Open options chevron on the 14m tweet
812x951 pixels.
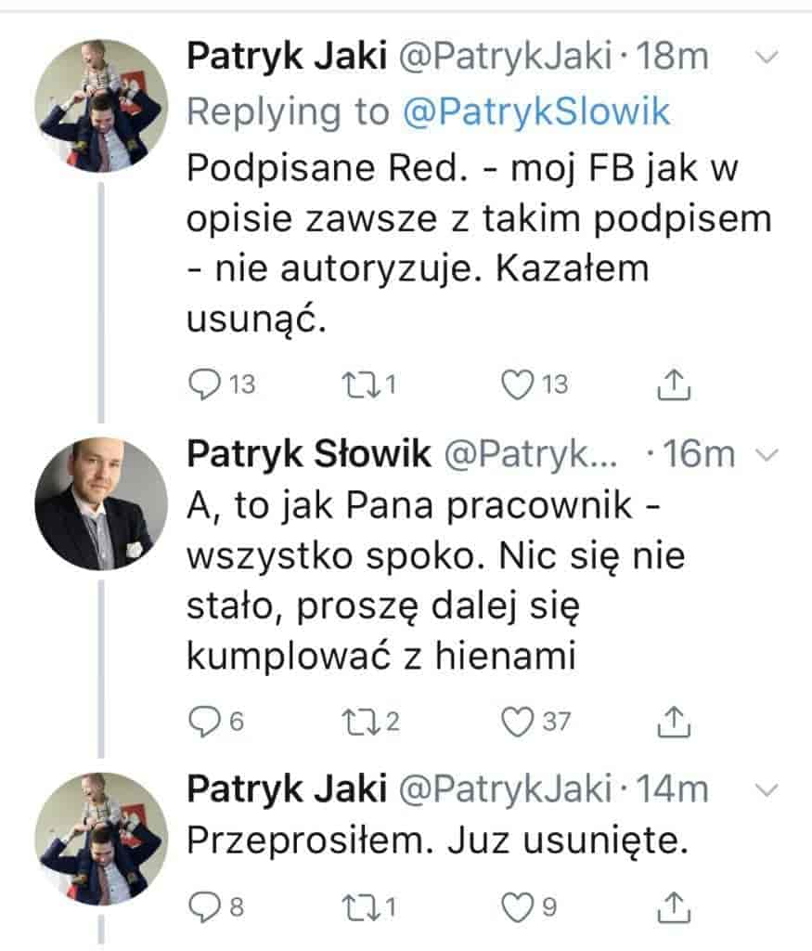(x=767, y=790)
